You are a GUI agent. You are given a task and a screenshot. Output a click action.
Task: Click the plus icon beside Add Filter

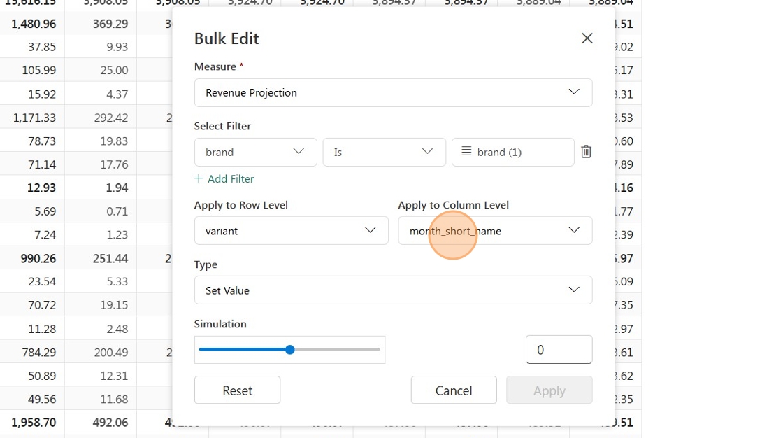pos(199,178)
